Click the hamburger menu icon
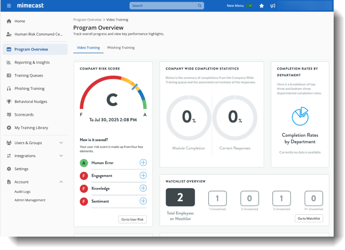Screen dimensions: 345x250 (x=9, y=6)
